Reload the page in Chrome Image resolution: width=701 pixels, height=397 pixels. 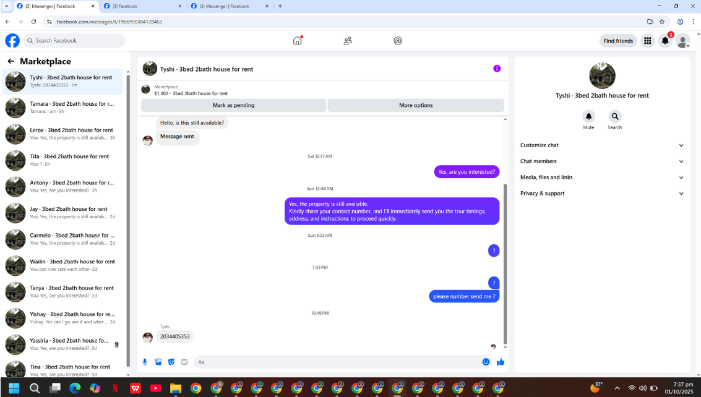coord(33,22)
